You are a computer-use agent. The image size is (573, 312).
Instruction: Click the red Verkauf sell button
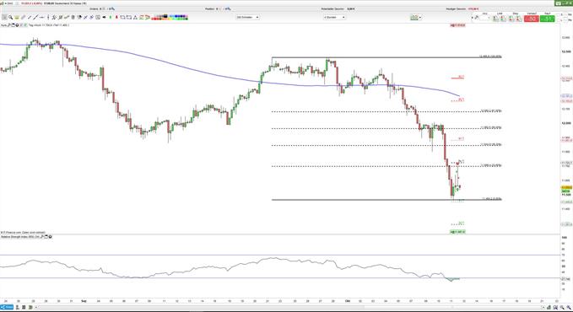point(532,19)
